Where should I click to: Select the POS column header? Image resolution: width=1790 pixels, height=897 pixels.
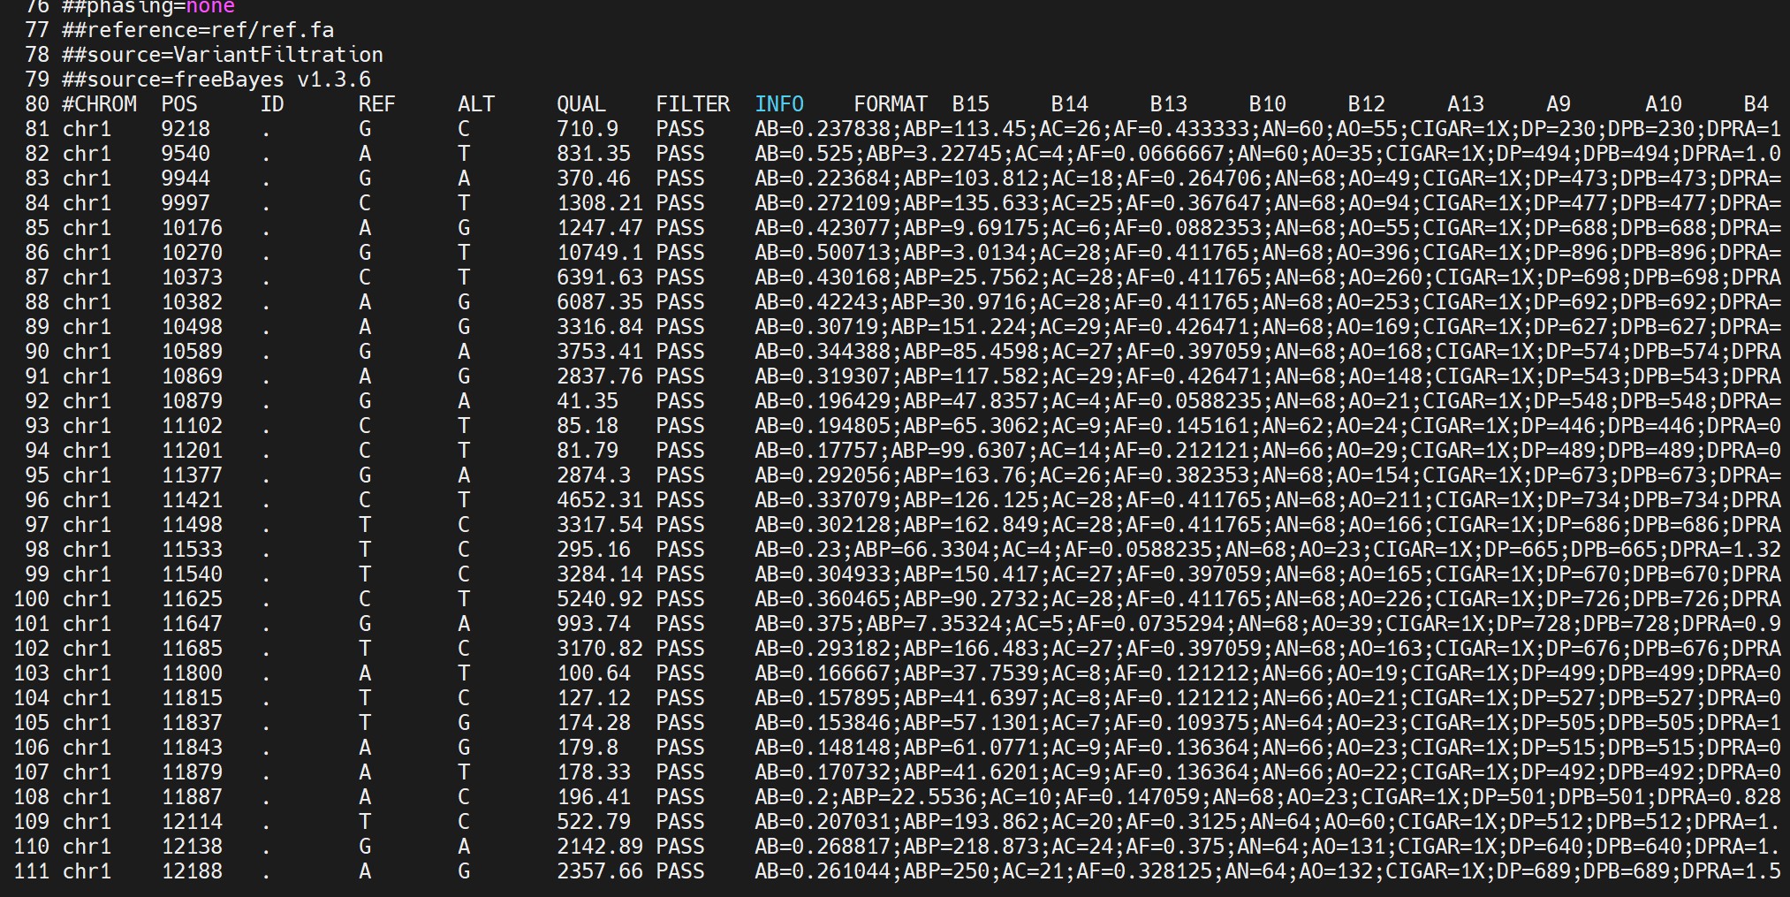point(179,104)
